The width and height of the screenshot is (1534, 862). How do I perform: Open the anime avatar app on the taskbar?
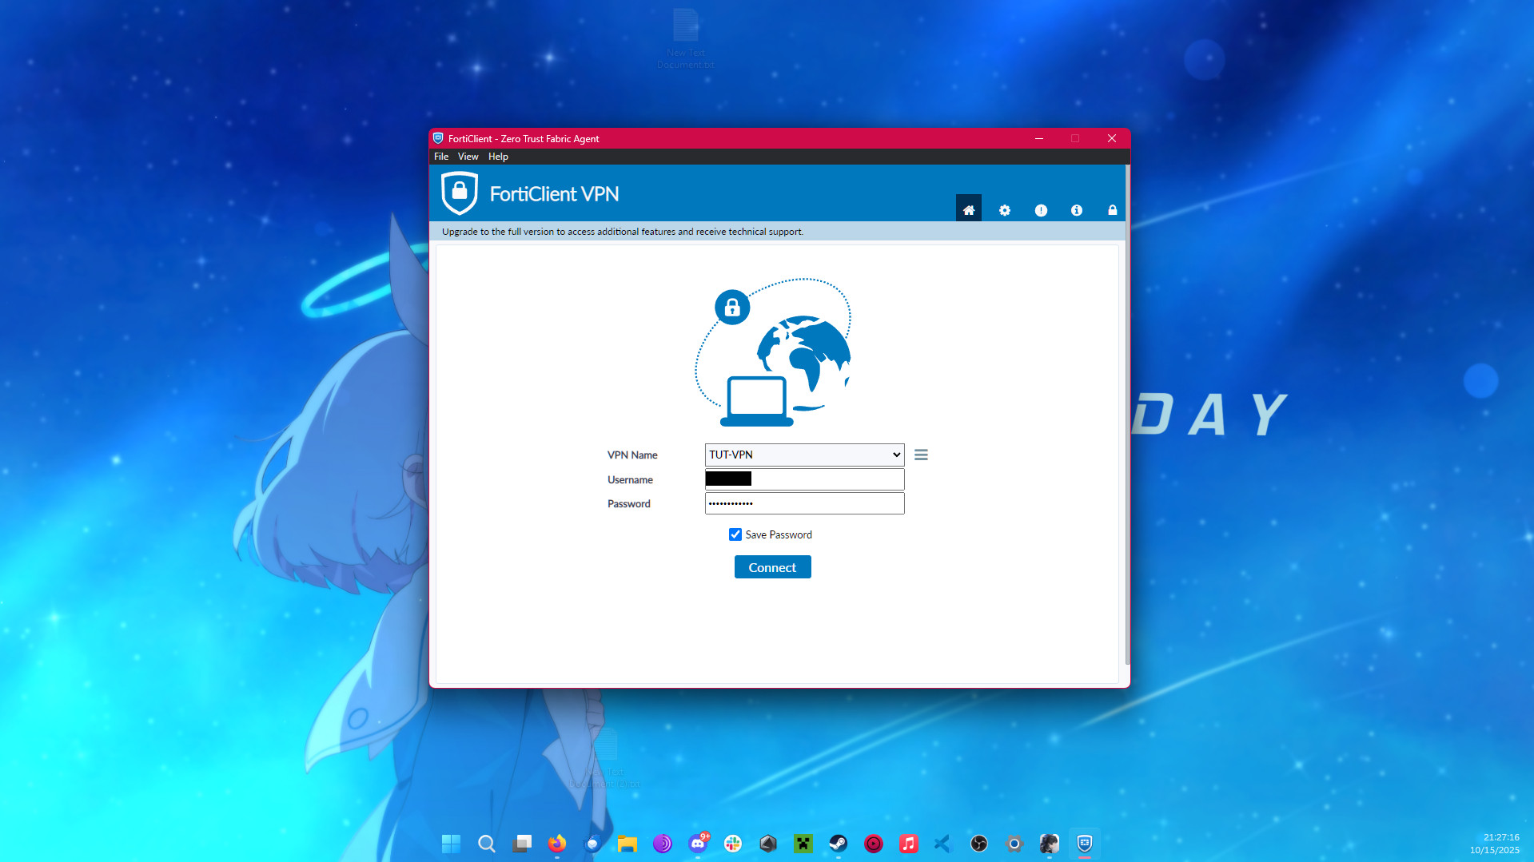coord(1050,844)
